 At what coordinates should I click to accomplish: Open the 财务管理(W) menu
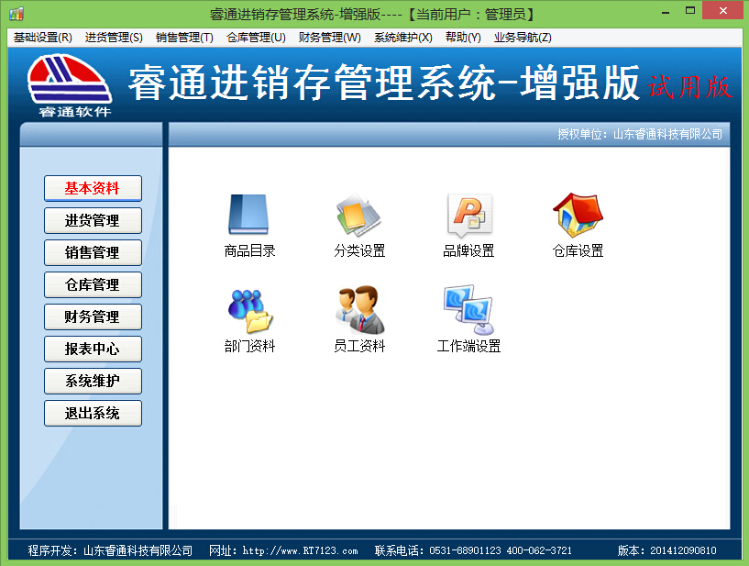pyautogui.click(x=330, y=38)
